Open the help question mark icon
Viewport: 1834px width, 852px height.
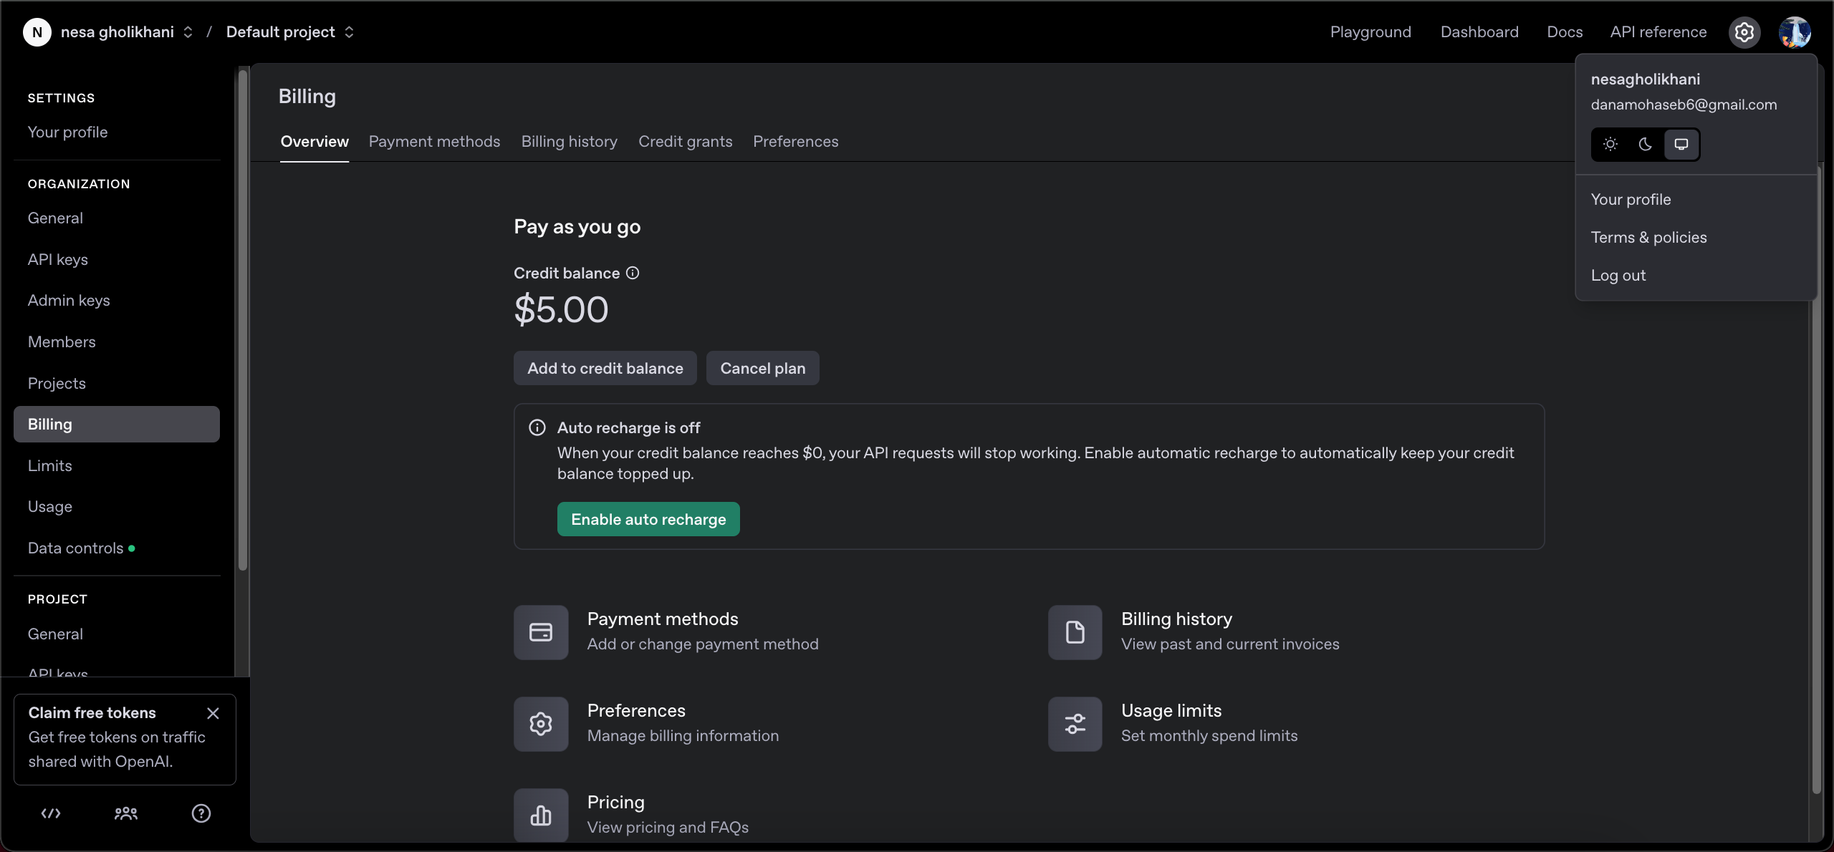[201, 813]
